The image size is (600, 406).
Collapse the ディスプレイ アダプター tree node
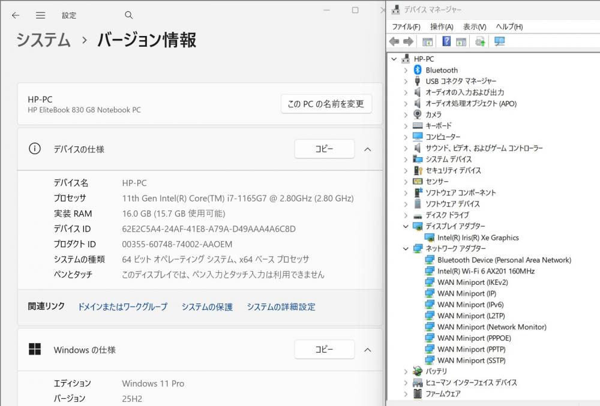click(x=406, y=226)
